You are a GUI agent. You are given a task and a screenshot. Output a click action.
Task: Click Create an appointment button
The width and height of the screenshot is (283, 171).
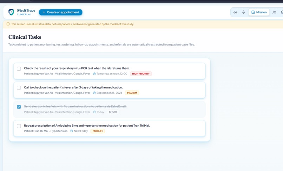(61, 12)
